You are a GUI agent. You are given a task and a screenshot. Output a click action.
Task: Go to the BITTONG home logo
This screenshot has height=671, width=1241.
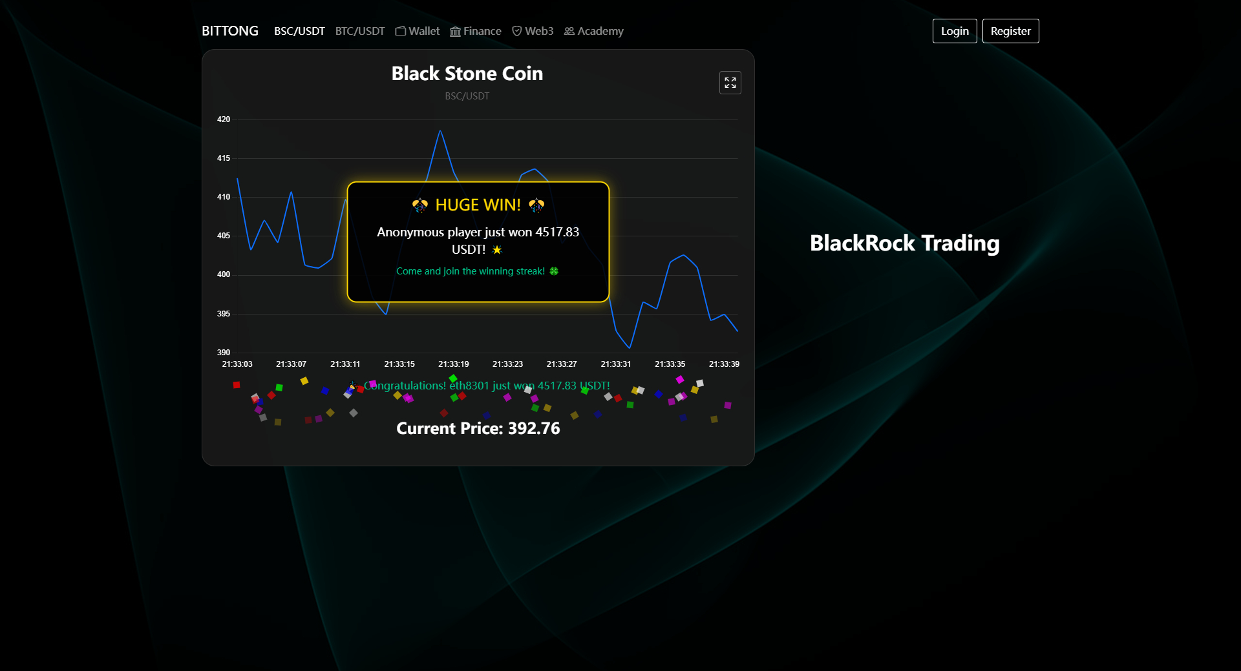[230, 31]
